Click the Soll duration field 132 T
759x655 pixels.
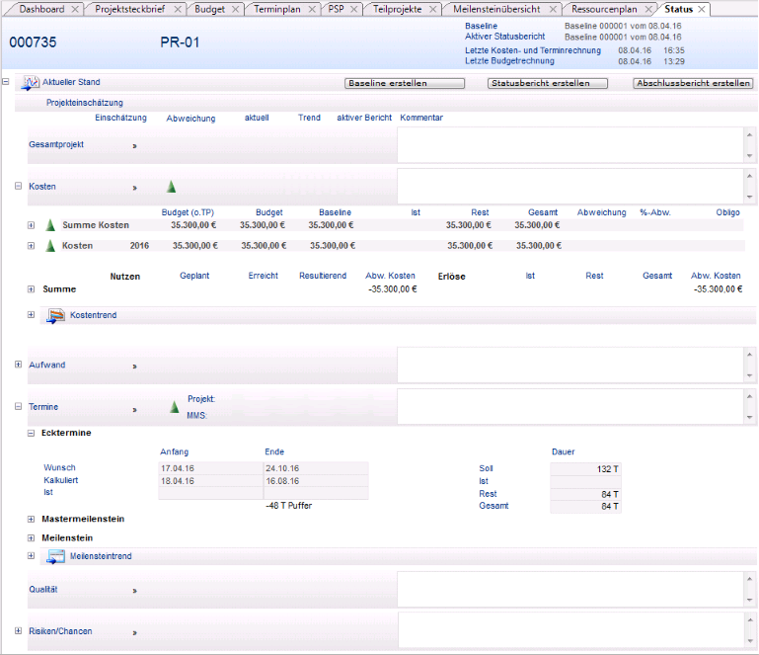click(x=585, y=469)
